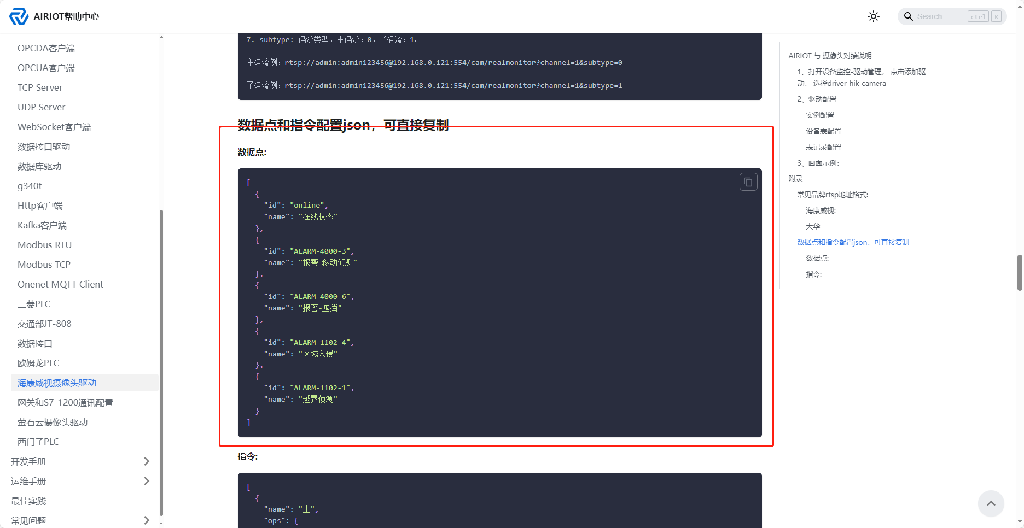Click AIRIOT帮助中心 site title
Screen dimensions: 1024x528
(x=66, y=16)
